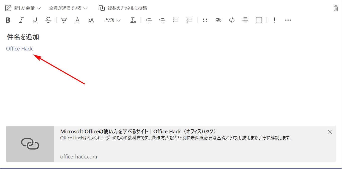Toggle bold formatting
Viewport: 342px width, 169px height.
(x=8, y=20)
